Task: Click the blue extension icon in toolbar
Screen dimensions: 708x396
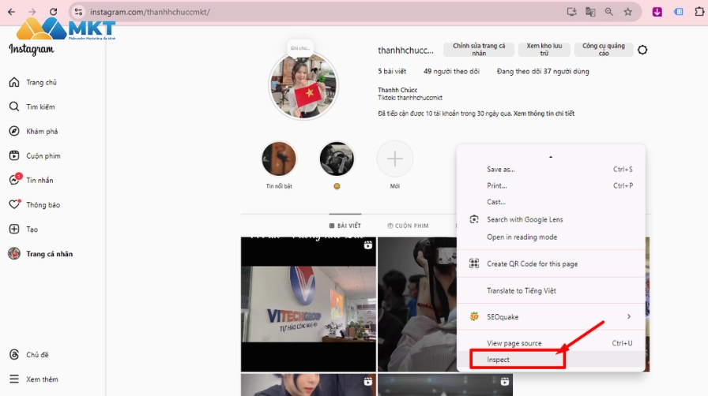Action: [678, 12]
